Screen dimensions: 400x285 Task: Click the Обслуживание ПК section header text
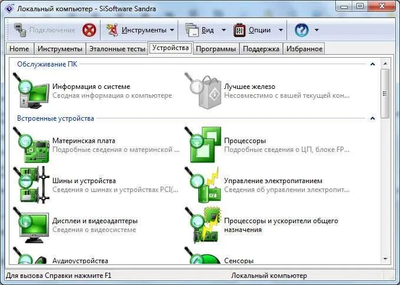click(x=47, y=64)
